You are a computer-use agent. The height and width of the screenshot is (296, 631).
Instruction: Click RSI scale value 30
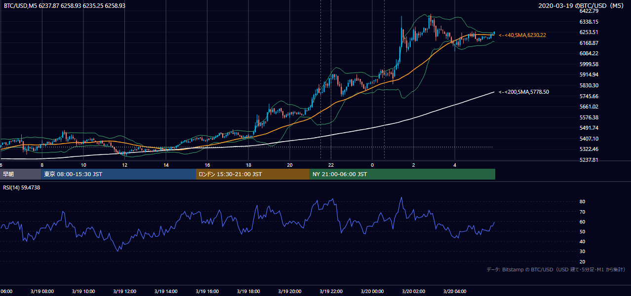coord(582,251)
